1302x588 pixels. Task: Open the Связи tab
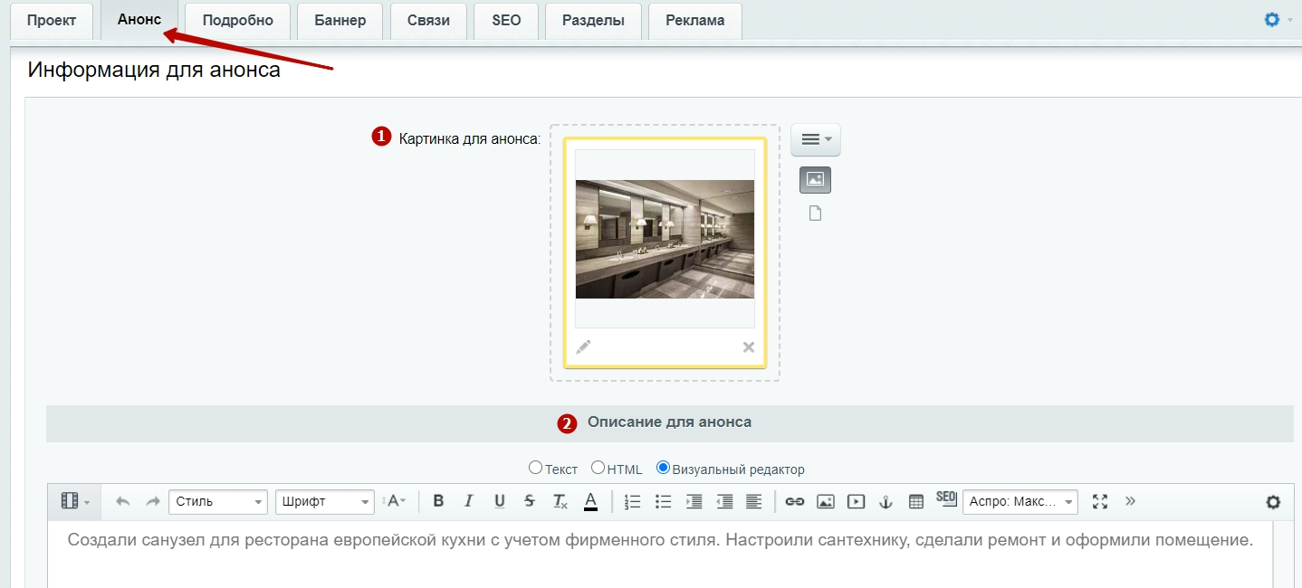tap(428, 21)
